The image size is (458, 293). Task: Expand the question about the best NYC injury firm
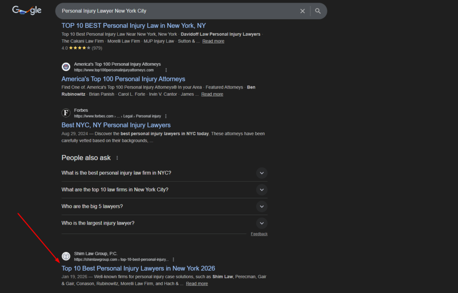[x=262, y=173]
